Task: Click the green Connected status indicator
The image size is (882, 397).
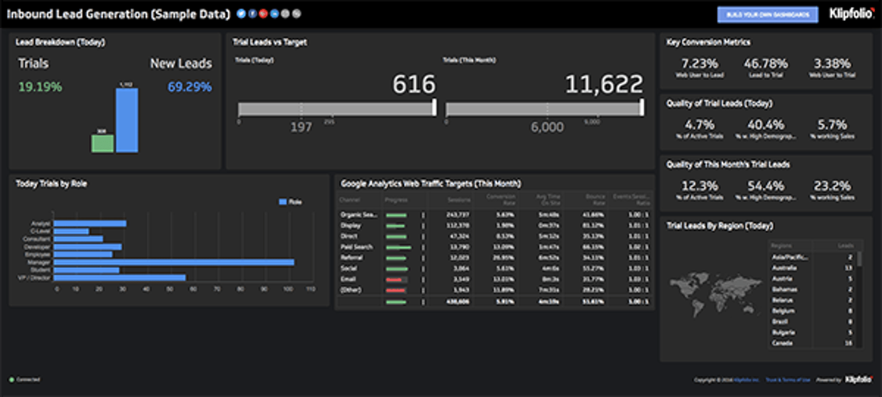Action: (12, 380)
